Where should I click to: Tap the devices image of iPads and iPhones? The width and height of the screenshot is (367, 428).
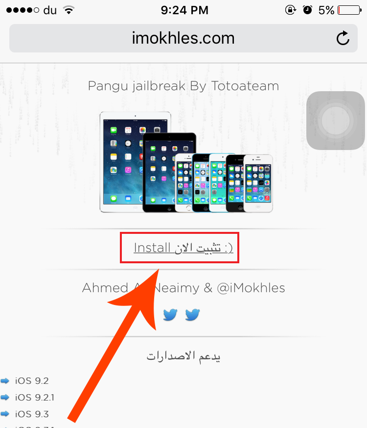[x=186, y=162]
